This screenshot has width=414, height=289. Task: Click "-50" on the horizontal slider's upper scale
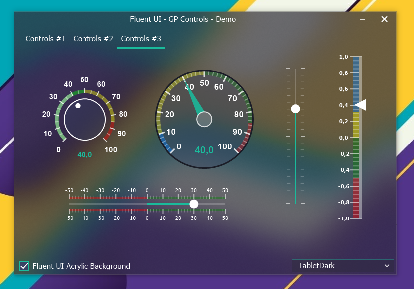(x=69, y=190)
